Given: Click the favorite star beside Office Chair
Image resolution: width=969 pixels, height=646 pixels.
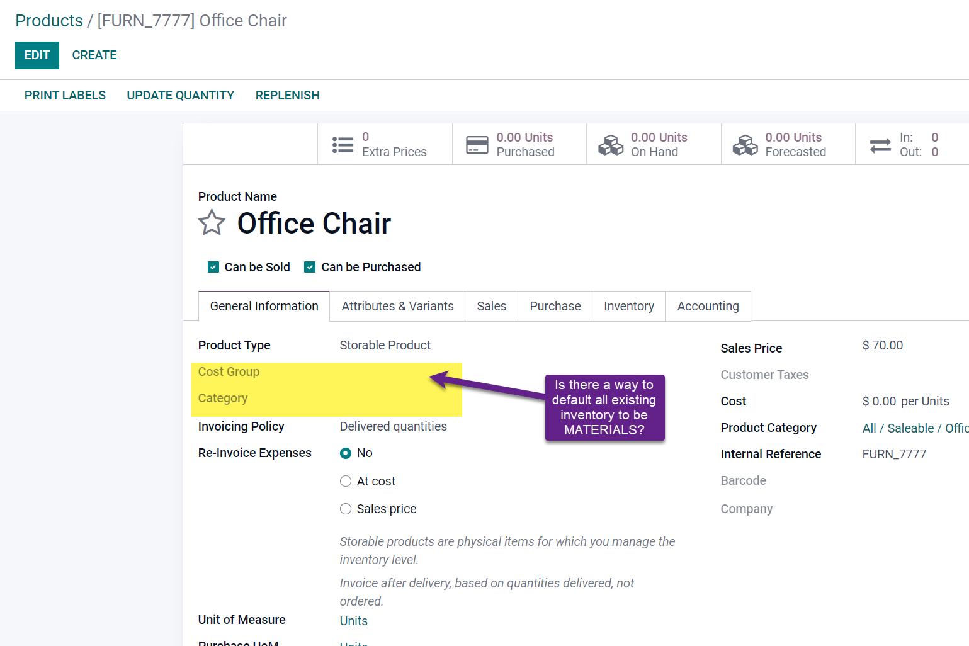Looking at the screenshot, I should pos(212,223).
